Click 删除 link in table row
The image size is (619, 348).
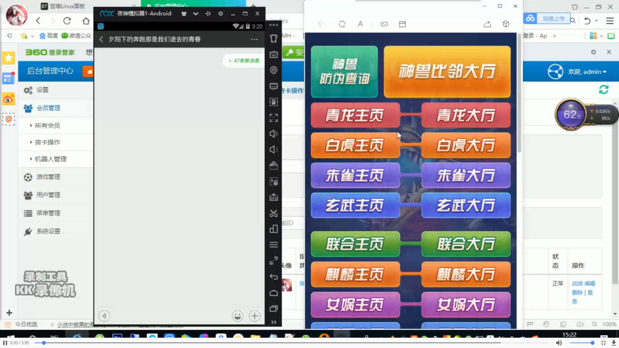(577, 292)
